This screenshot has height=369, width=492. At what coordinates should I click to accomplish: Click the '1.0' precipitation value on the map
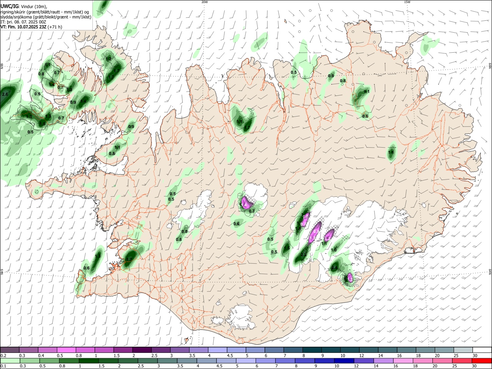click(334, 250)
